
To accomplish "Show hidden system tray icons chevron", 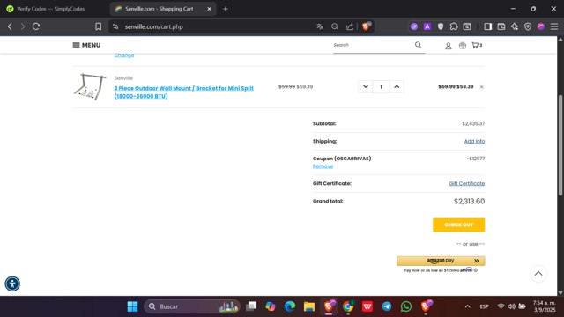I will pyautogui.click(x=467, y=306).
